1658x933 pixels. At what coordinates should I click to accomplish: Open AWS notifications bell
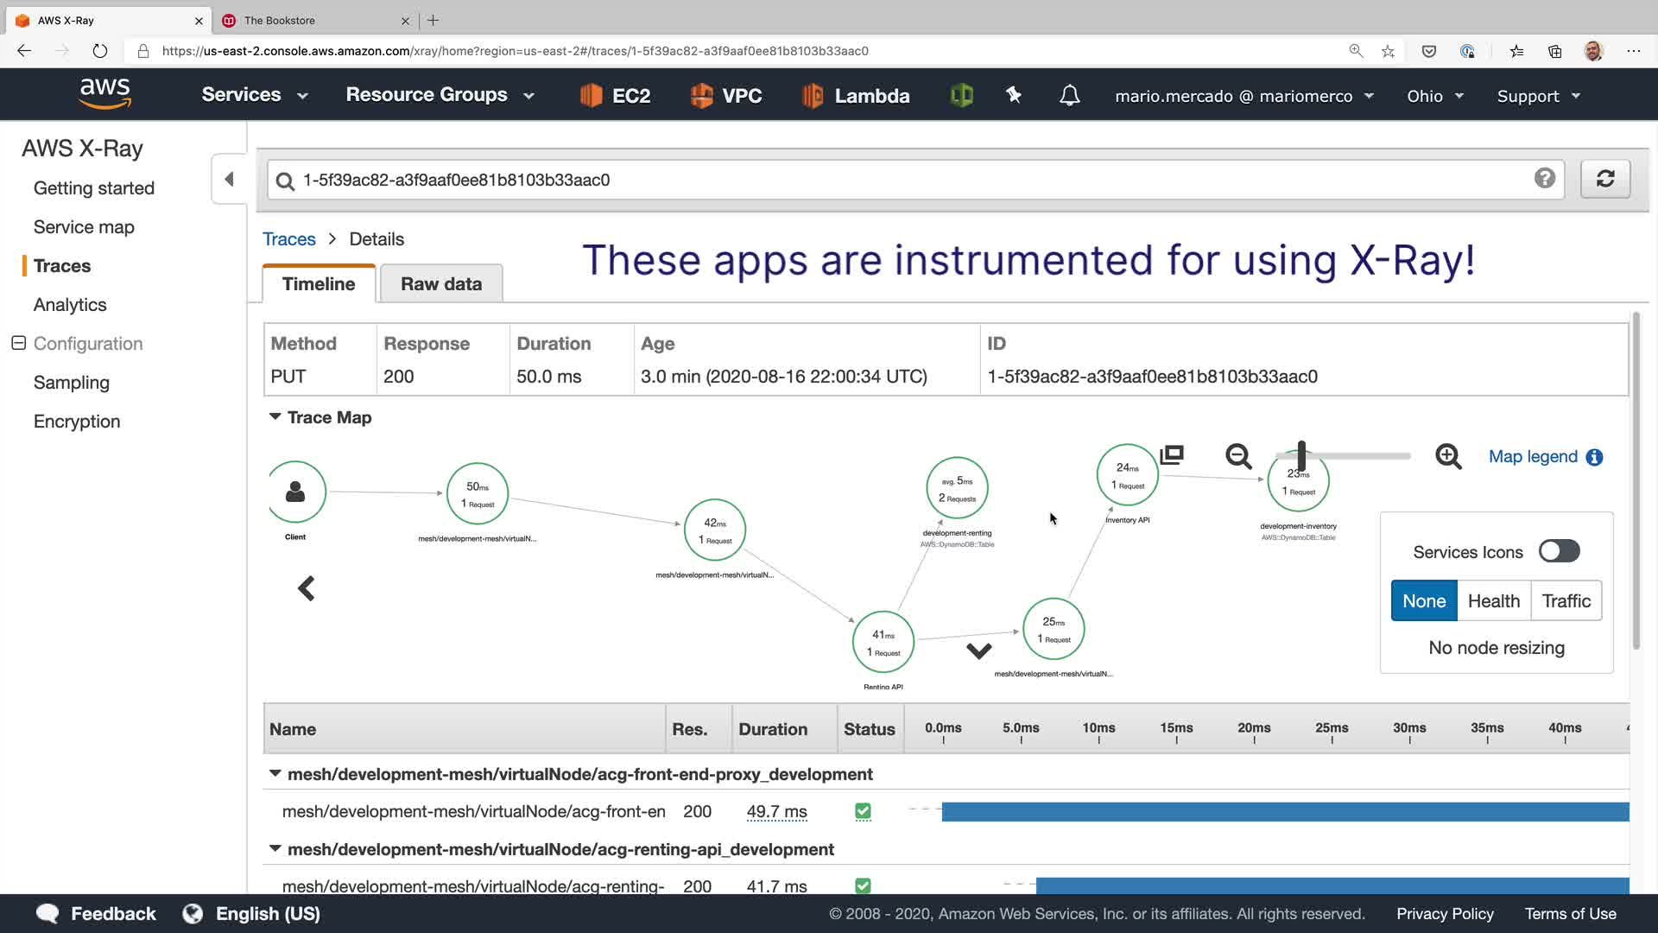1069,95
